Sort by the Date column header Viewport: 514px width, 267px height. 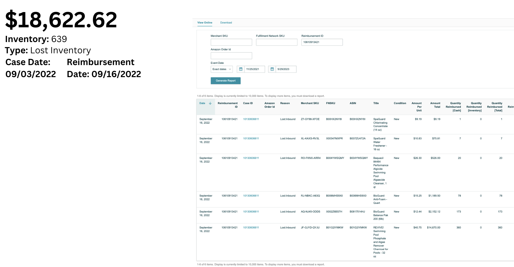tap(202, 103)
